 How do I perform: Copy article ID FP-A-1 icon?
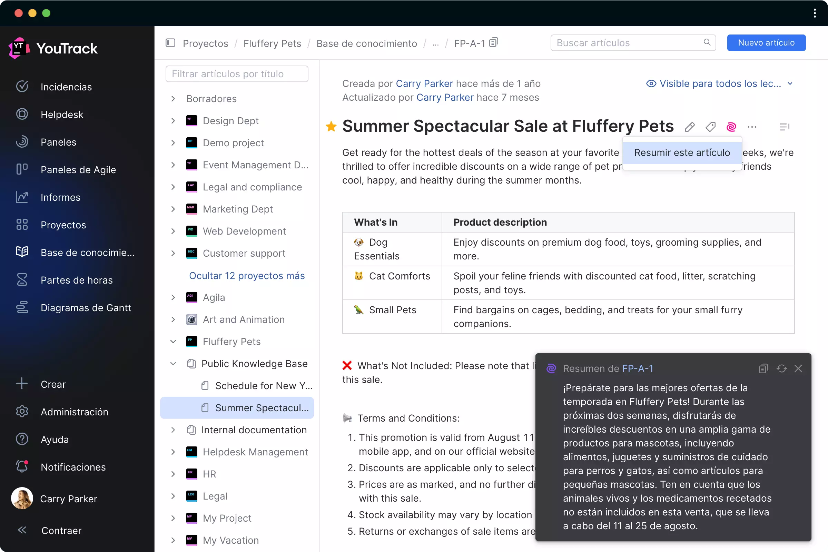click(x=494, y=42)
